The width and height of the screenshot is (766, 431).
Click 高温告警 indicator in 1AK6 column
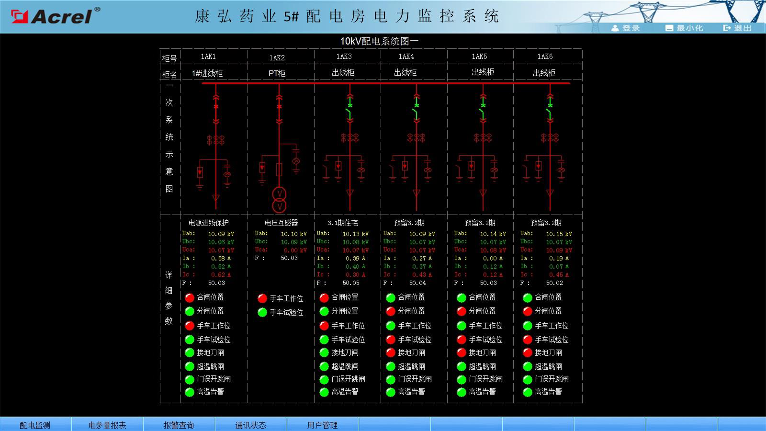pyautogui.click(x=528, y=392)
